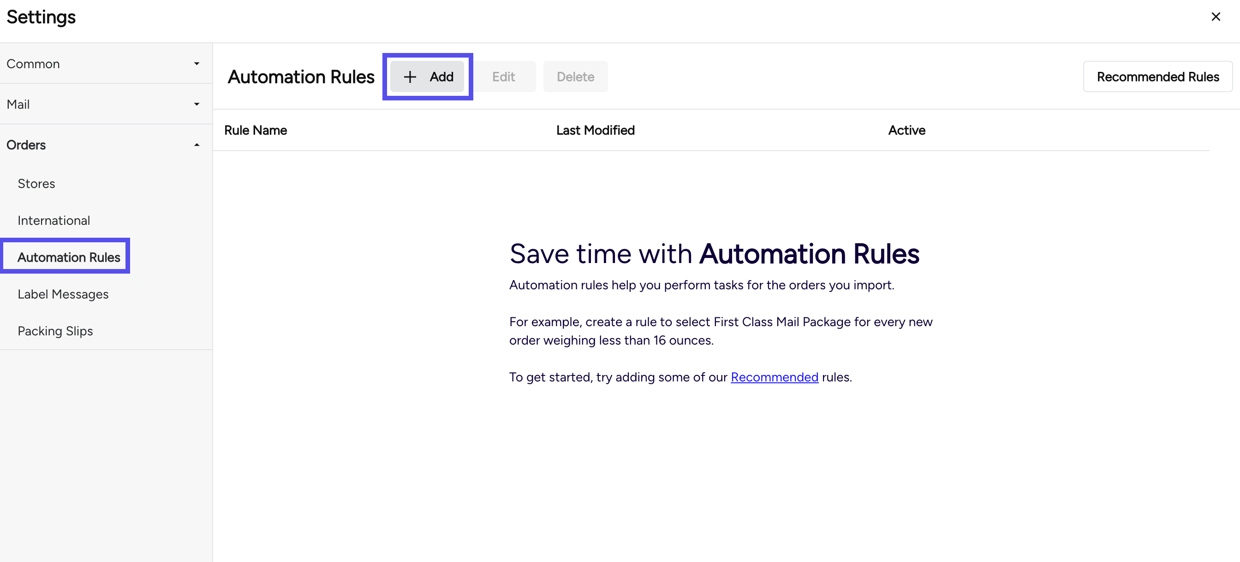The width and height of the screenshot is (1240, 562).
Task: Open Recommended Rules button
Action: [1157, 77]
